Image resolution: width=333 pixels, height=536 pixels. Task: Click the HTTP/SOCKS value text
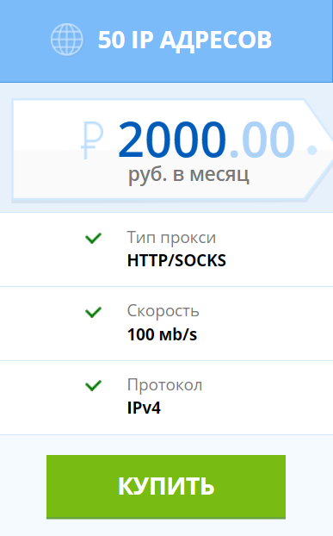click(x=176, y=260)
